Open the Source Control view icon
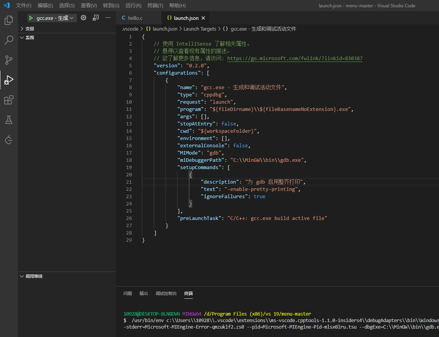 [x=9, y=60]
